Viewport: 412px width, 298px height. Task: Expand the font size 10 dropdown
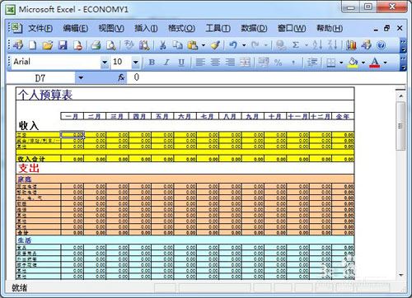[x=135, y=63]
